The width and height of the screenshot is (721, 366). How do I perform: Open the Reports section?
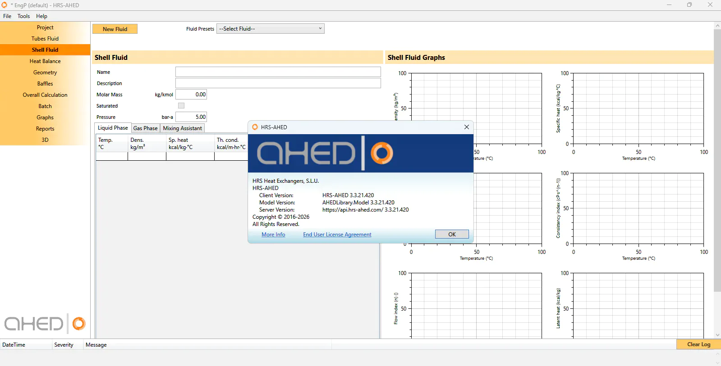click(x=45, y=129)
